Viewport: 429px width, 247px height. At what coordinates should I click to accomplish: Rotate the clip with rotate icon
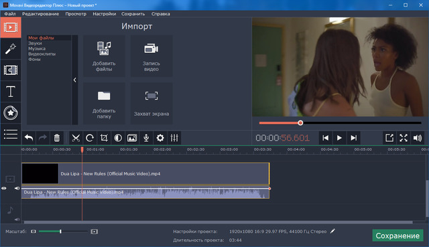[90, 138]
